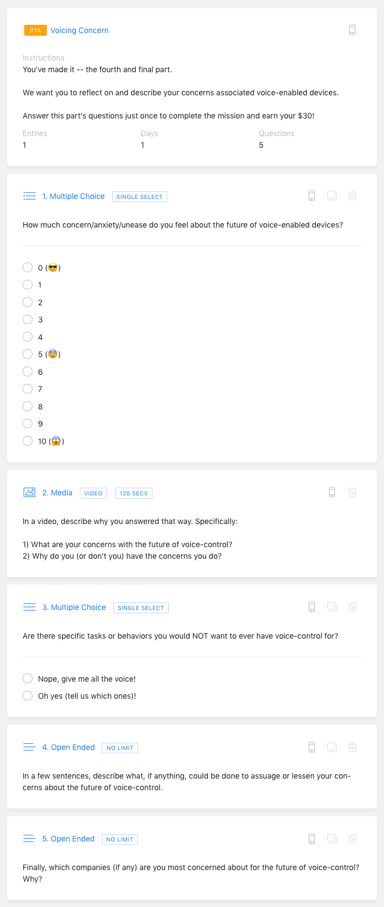The image size is (384, 907).
Task: Choose the 10 concern rating option
Action: (28, 441)
